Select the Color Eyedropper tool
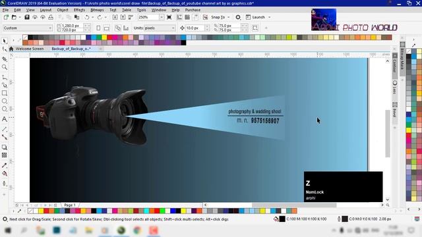This screenshot has height=237, width=422. (x=5, y=165)
